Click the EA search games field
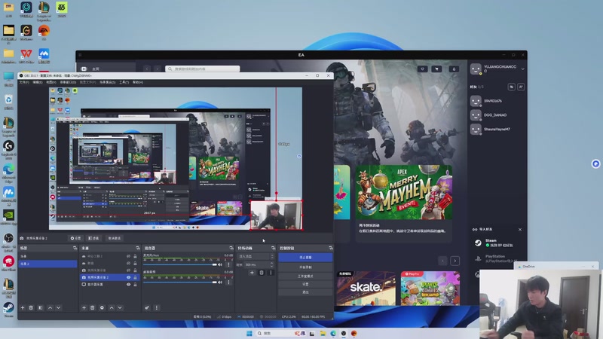 pos(202,69)
